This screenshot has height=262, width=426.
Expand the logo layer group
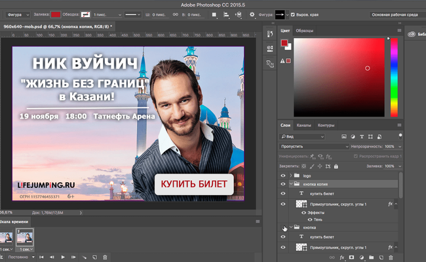coord(290,176)
